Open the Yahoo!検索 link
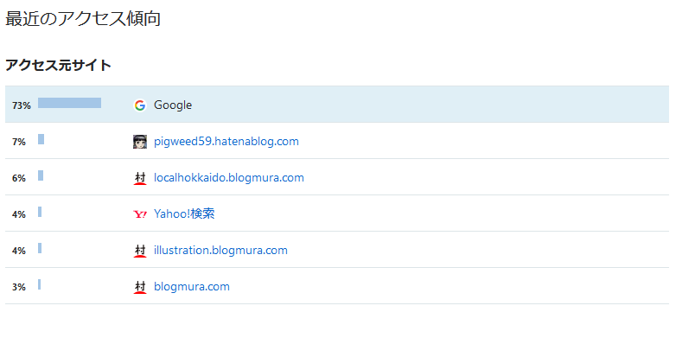 tap(184, 213)
